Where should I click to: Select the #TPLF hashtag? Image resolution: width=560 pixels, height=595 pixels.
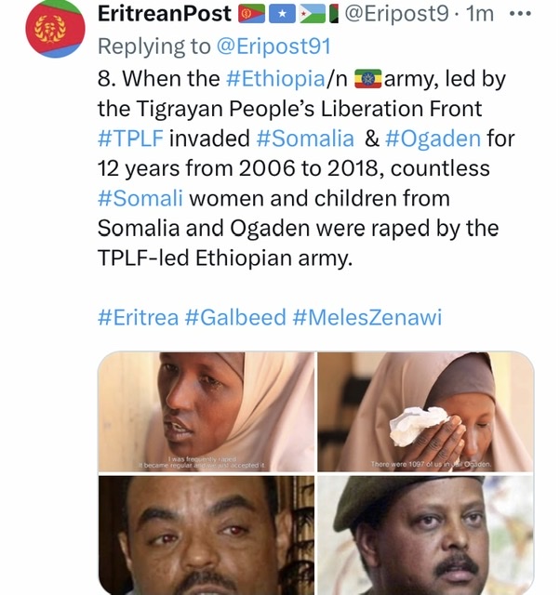pyautogui.click(x=130, y=139)
